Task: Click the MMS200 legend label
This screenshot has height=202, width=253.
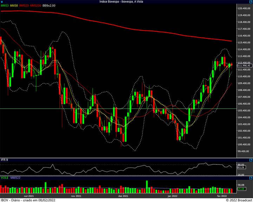Action: [35, 6]
